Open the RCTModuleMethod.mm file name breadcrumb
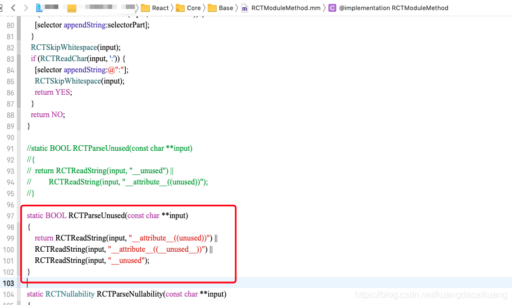Screen dimensions: 512x305 click(x=286, y=8)
